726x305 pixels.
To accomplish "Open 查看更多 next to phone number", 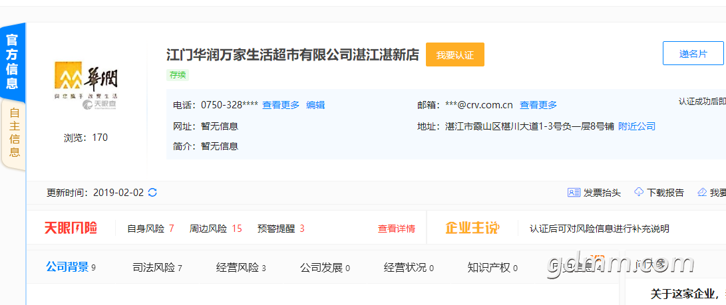I will click(281, 105).
